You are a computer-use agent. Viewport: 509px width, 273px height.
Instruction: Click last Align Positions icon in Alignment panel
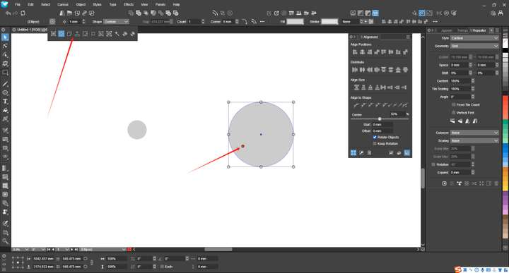[x=405, y=51]
